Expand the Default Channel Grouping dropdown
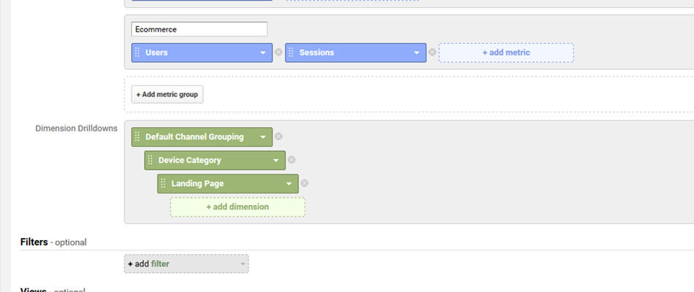Screen dimensions: 694x292 point(263,137)
